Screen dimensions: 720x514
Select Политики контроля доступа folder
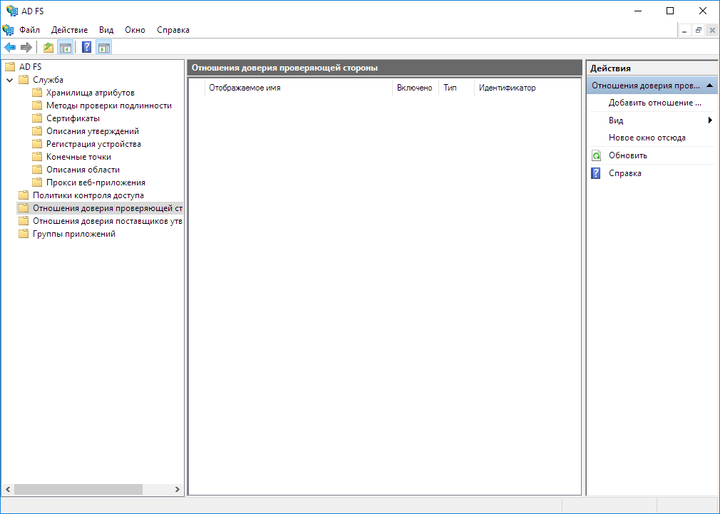click(88, 195)
